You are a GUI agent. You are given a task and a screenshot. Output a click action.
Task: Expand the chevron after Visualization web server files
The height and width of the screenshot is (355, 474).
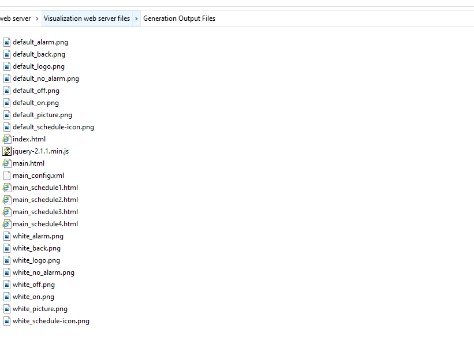pos(137,18)
